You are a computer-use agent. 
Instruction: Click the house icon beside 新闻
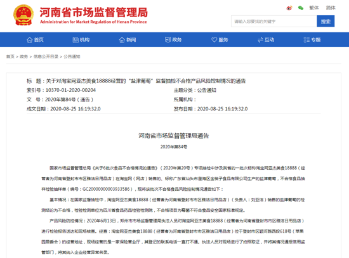point(122,40)
